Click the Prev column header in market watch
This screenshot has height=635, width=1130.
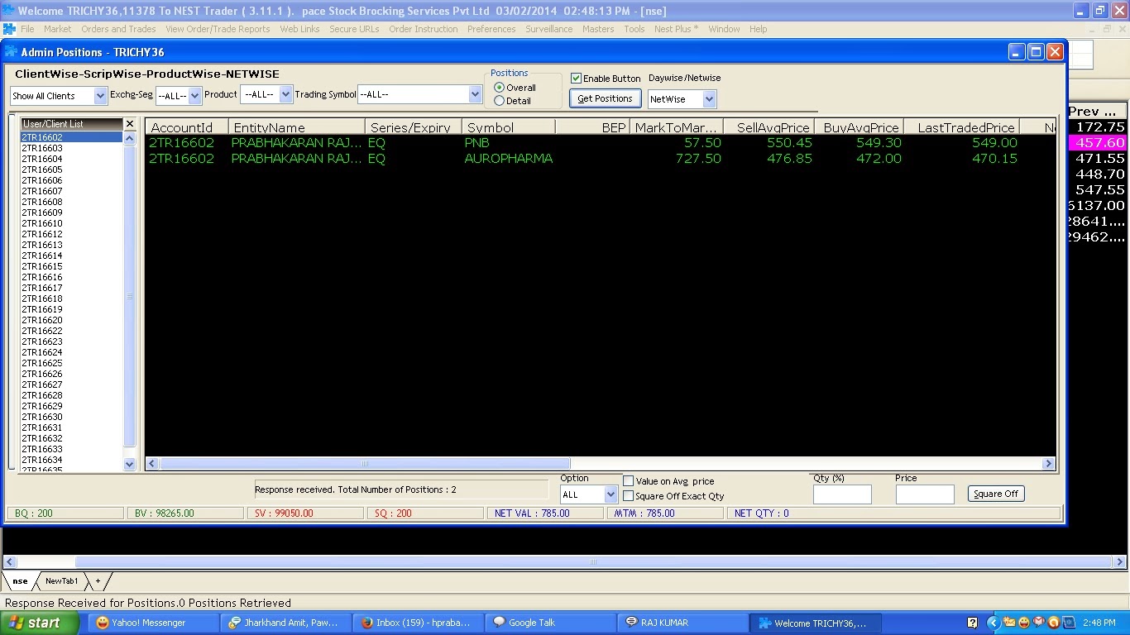point(1098,111)
